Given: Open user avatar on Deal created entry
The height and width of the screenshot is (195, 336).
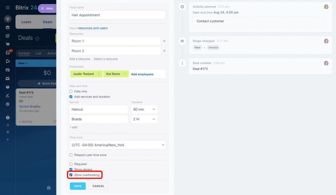Looking at the screenshot, I should tap(326, 63).
